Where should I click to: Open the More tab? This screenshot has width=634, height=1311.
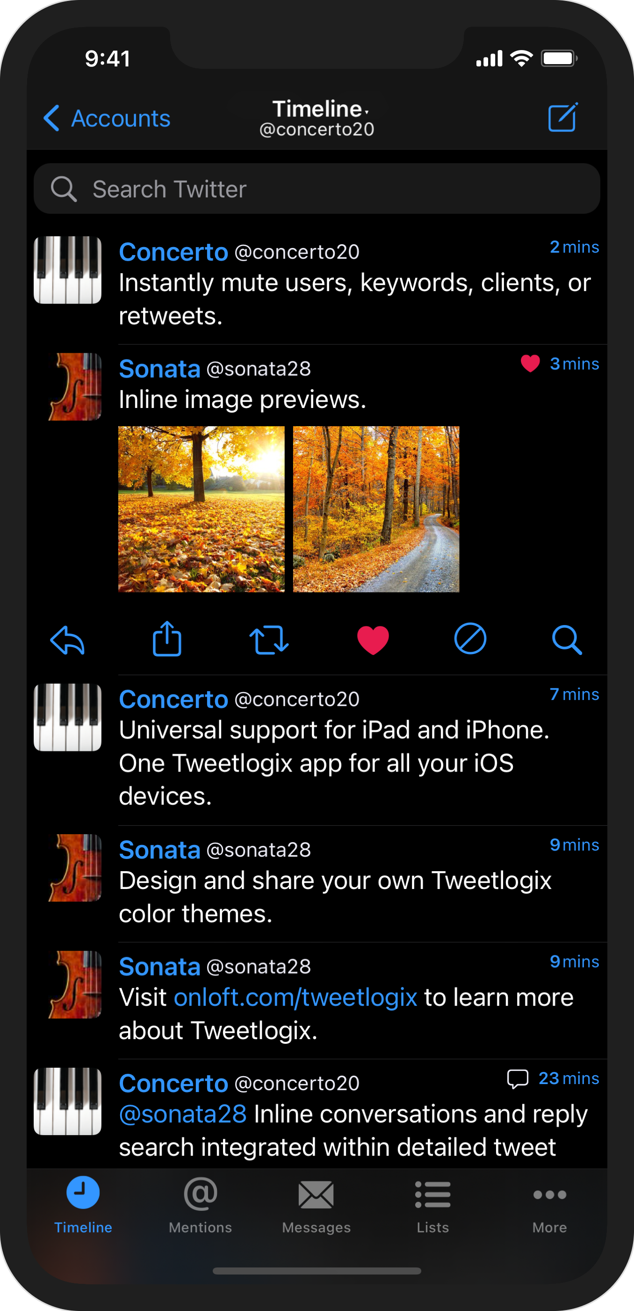[549, 1205]
